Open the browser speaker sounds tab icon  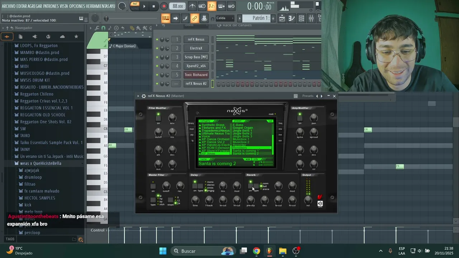(34, 37)
